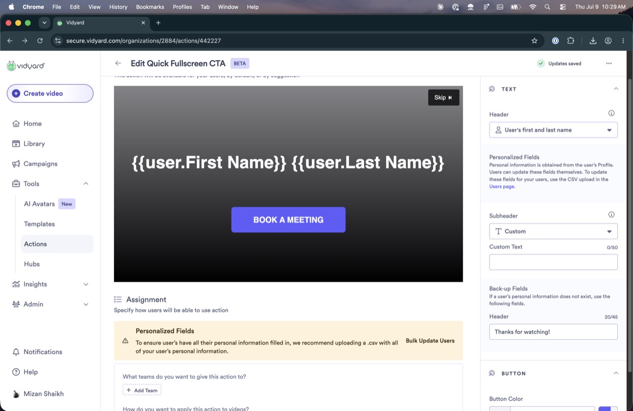633x411 pixels.
Task: Open the three-dot options menu
Action: [x=609, y=63]
